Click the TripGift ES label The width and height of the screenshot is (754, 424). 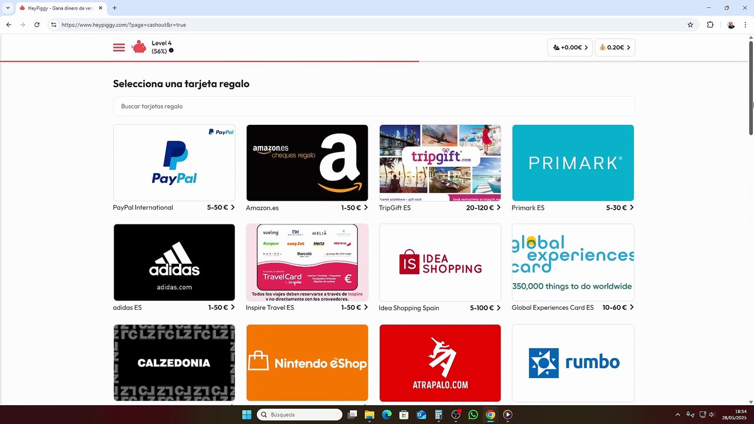pos(395,208)
